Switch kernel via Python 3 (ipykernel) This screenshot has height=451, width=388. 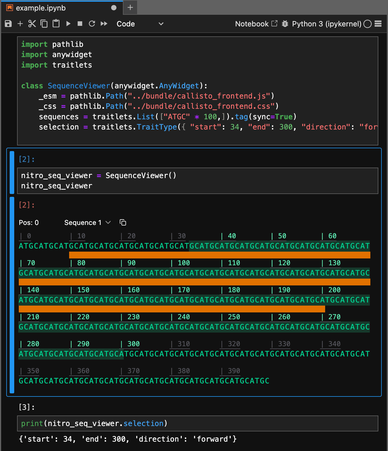point(327,24)
